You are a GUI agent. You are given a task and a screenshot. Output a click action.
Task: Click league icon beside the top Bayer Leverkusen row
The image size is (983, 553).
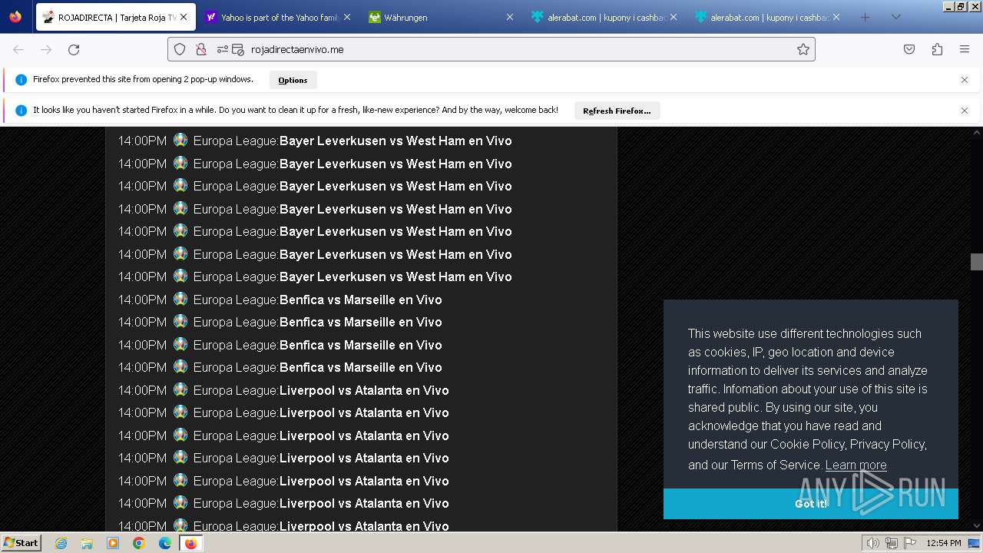pos(180,140)
